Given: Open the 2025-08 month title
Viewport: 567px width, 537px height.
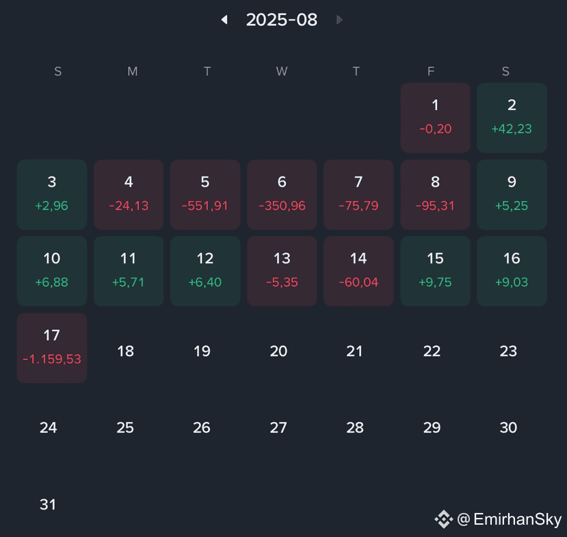Looking at the screenshot, I should tap(282, 20).
